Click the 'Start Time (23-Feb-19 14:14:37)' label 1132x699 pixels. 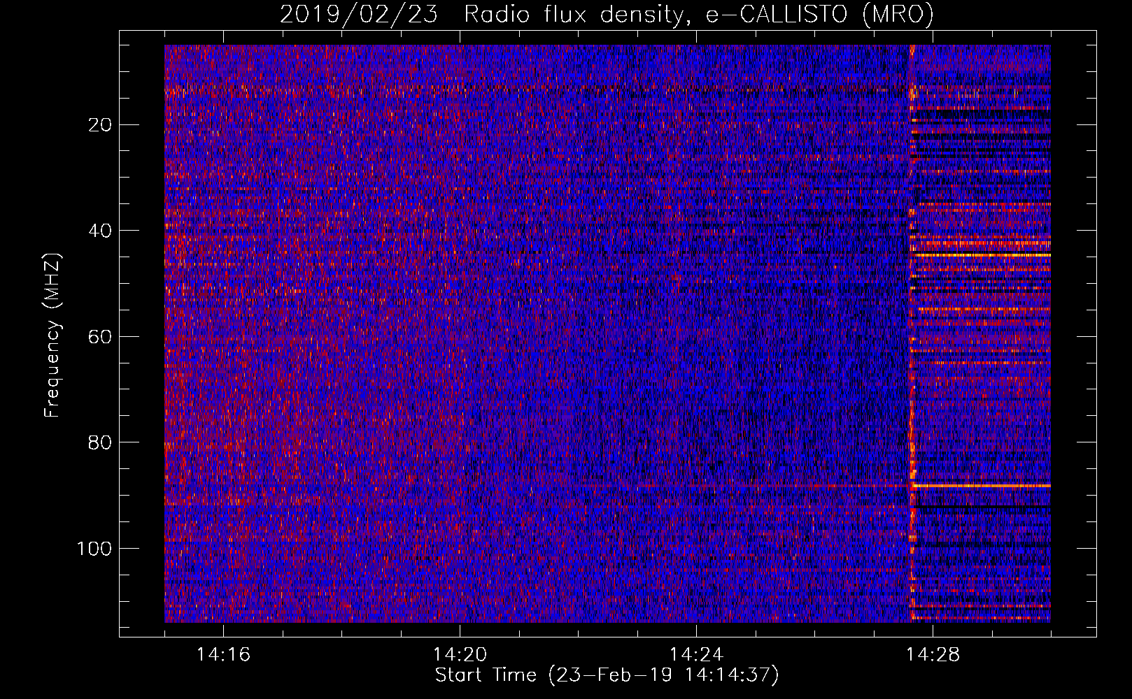(607, 675)
